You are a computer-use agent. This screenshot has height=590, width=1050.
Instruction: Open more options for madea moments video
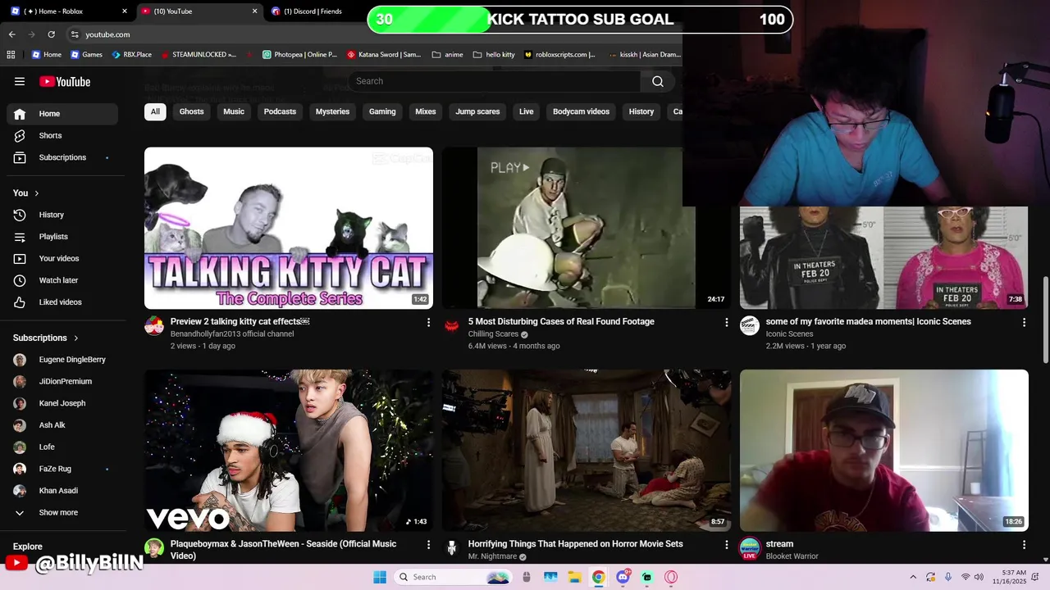[1023, 323]
